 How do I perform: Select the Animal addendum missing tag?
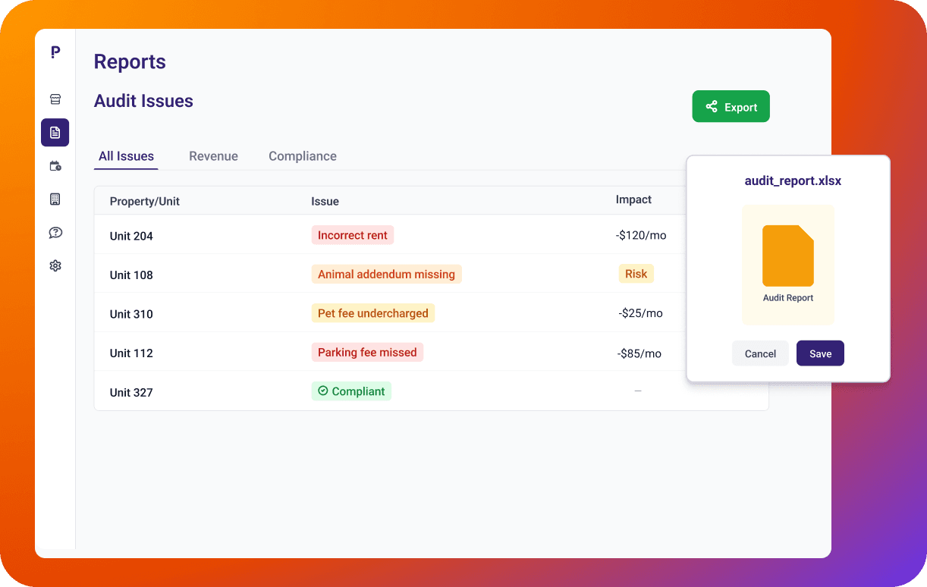point(386,275)
